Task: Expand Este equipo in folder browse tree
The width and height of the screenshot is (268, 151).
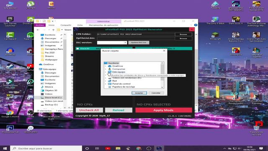Action: [106, 72]
